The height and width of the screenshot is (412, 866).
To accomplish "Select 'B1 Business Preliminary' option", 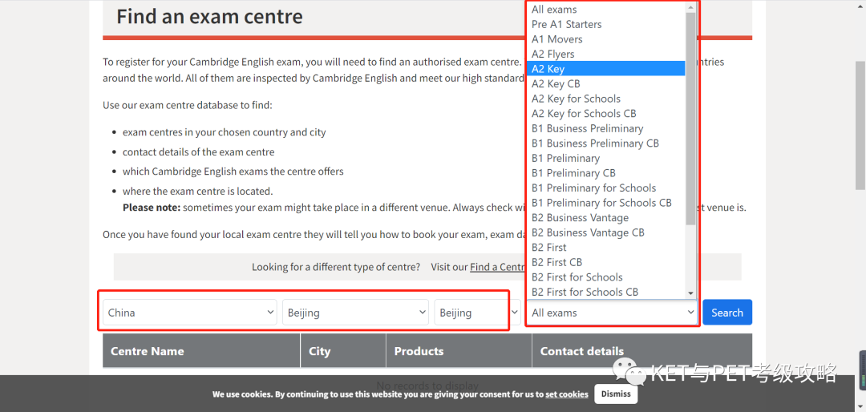I will tap(606, 129).
